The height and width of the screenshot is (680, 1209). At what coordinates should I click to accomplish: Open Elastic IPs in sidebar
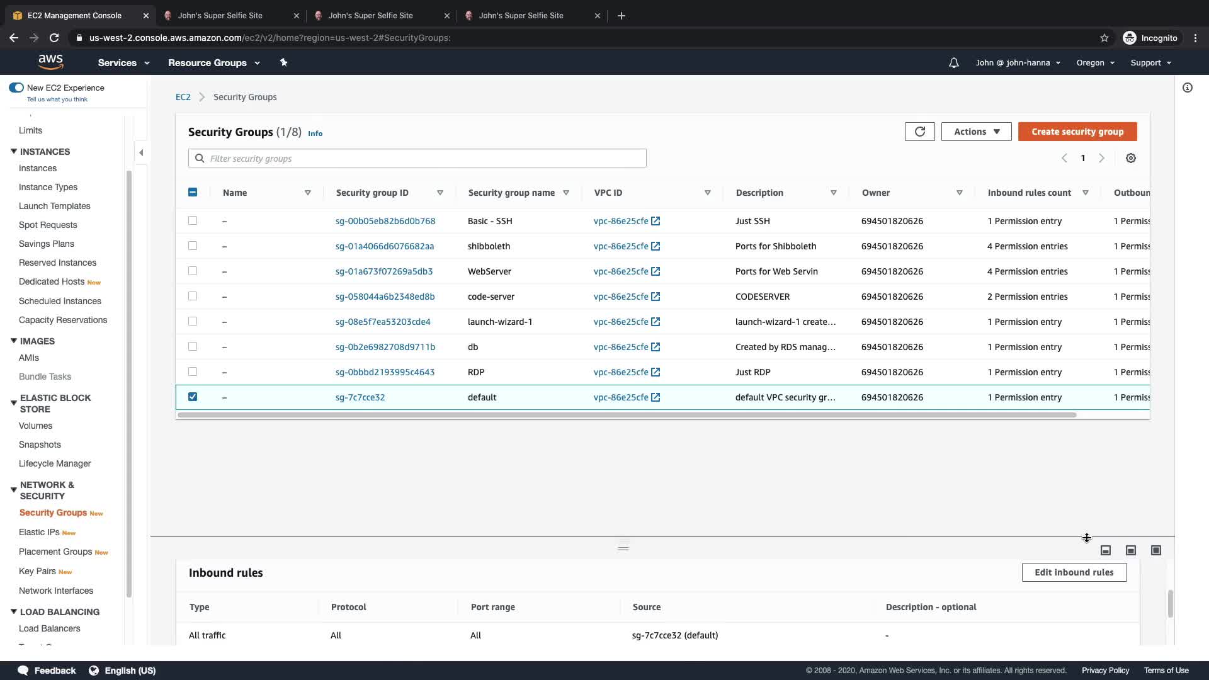pyautogui.click(x=39, y=532)
